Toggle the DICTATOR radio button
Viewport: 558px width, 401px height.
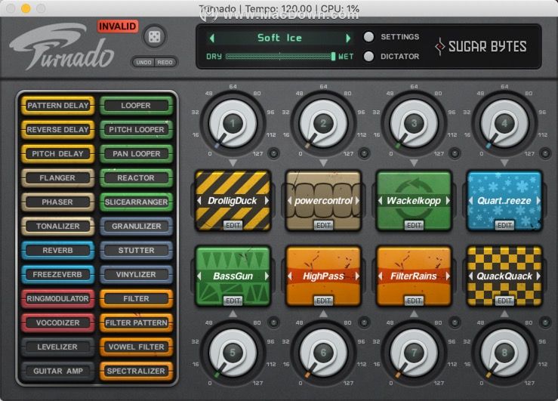point(368,56)
